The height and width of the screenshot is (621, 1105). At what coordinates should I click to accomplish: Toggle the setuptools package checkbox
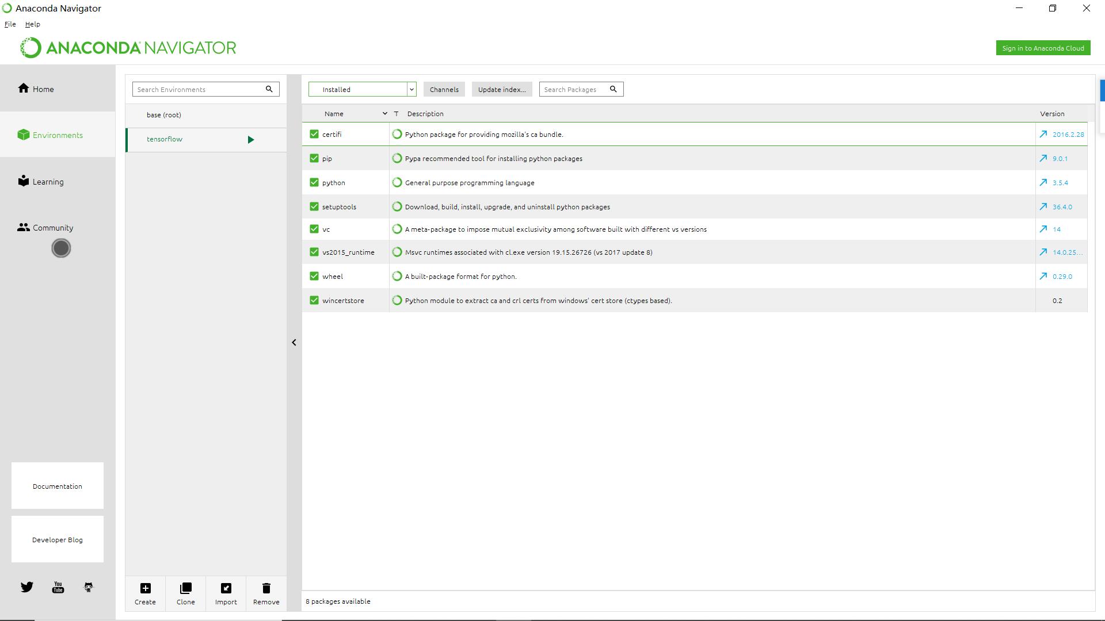314,206
